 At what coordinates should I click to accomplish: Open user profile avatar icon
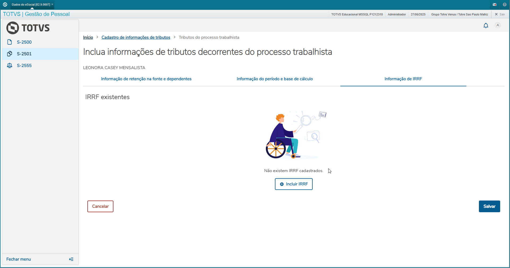[x=498, y=25]
